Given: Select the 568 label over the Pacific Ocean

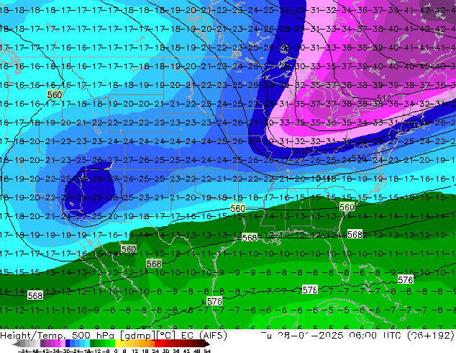Looking at the screenshot, I should (35, 295).
